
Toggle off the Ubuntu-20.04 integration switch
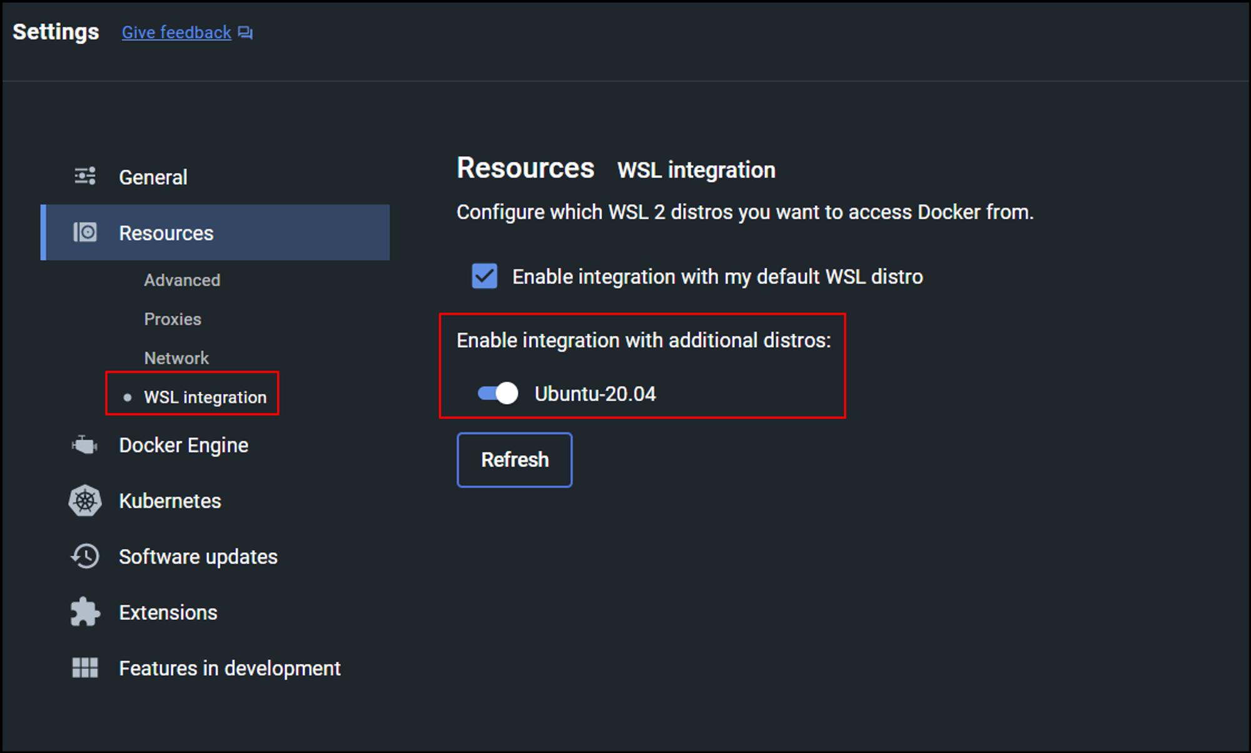[x=498, y=393]
